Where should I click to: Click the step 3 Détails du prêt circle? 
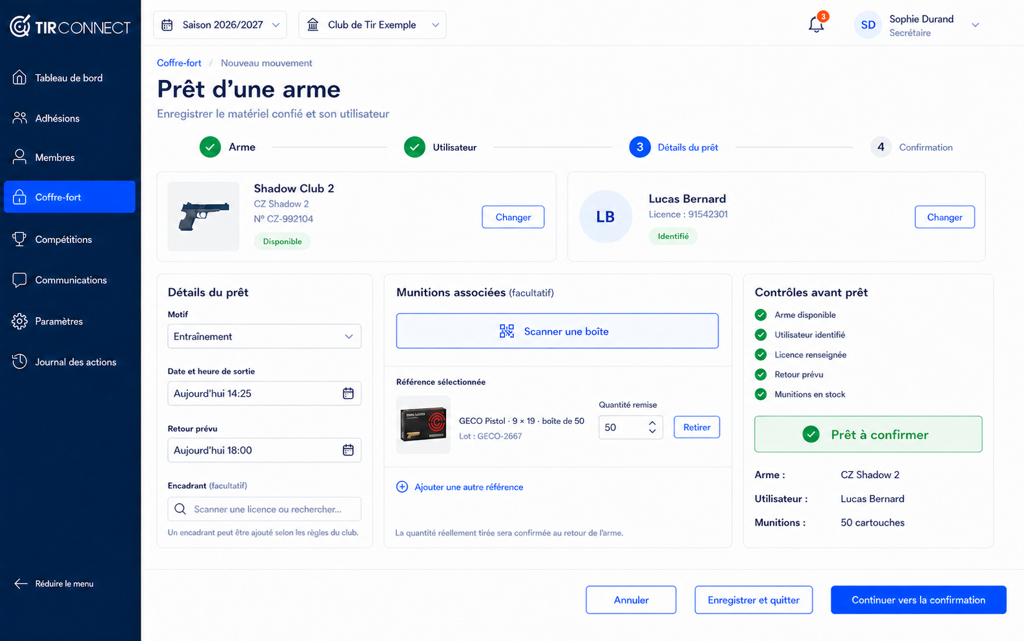pos(640,147)
